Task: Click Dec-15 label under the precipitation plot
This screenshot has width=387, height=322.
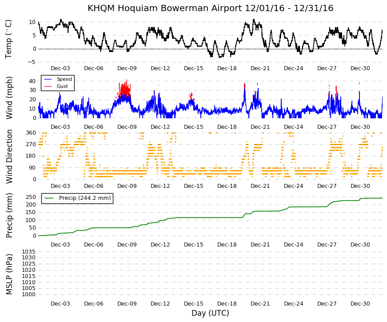Action: 194,245
